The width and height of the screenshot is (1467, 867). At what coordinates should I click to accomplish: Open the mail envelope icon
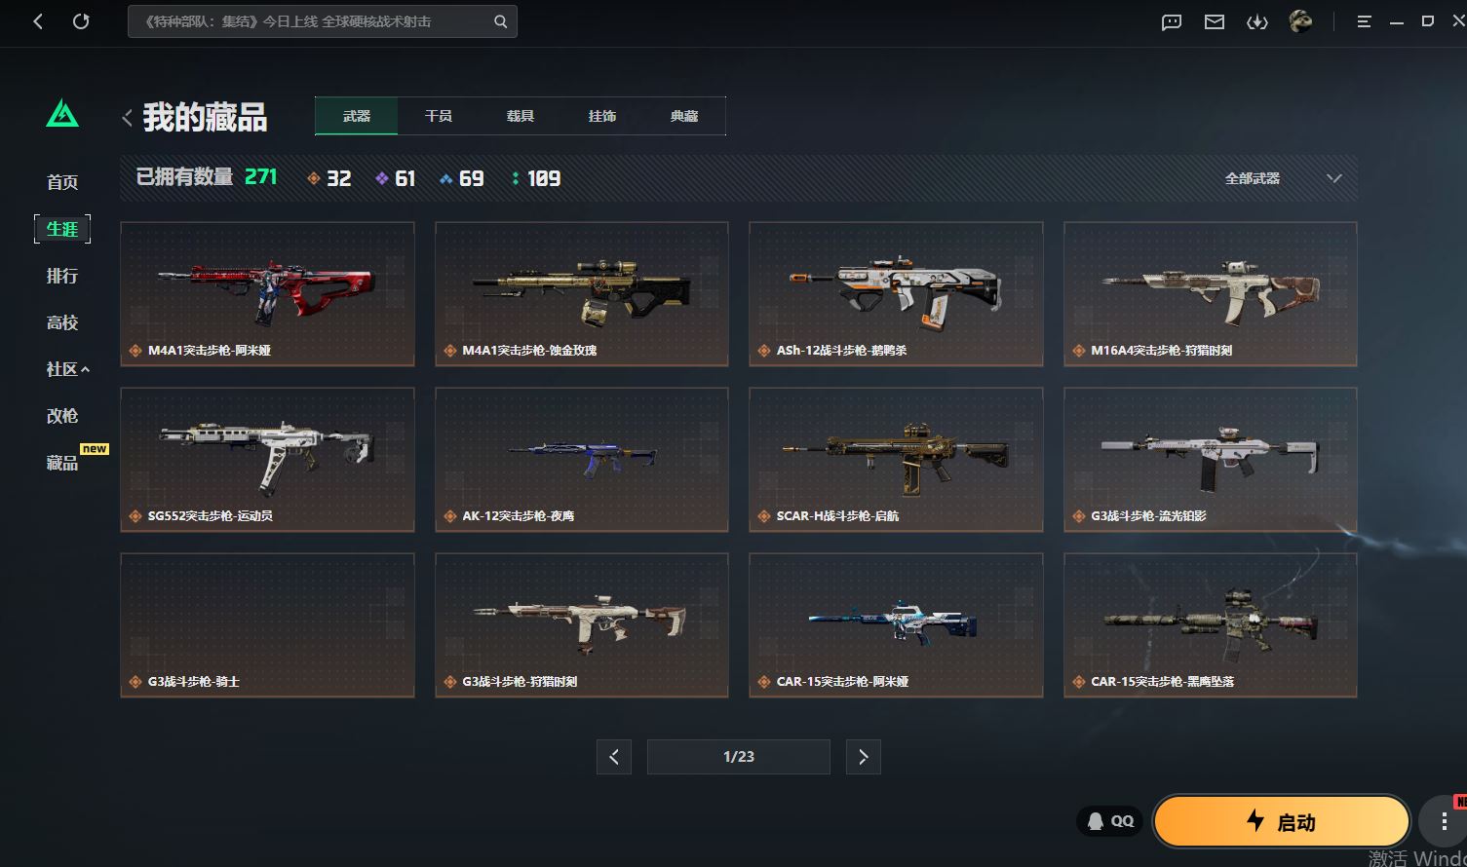pos(1215,21)
